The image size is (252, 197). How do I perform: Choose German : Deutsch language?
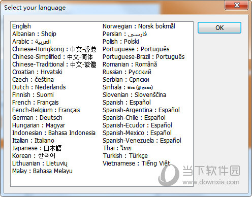[x=37, y=118]
